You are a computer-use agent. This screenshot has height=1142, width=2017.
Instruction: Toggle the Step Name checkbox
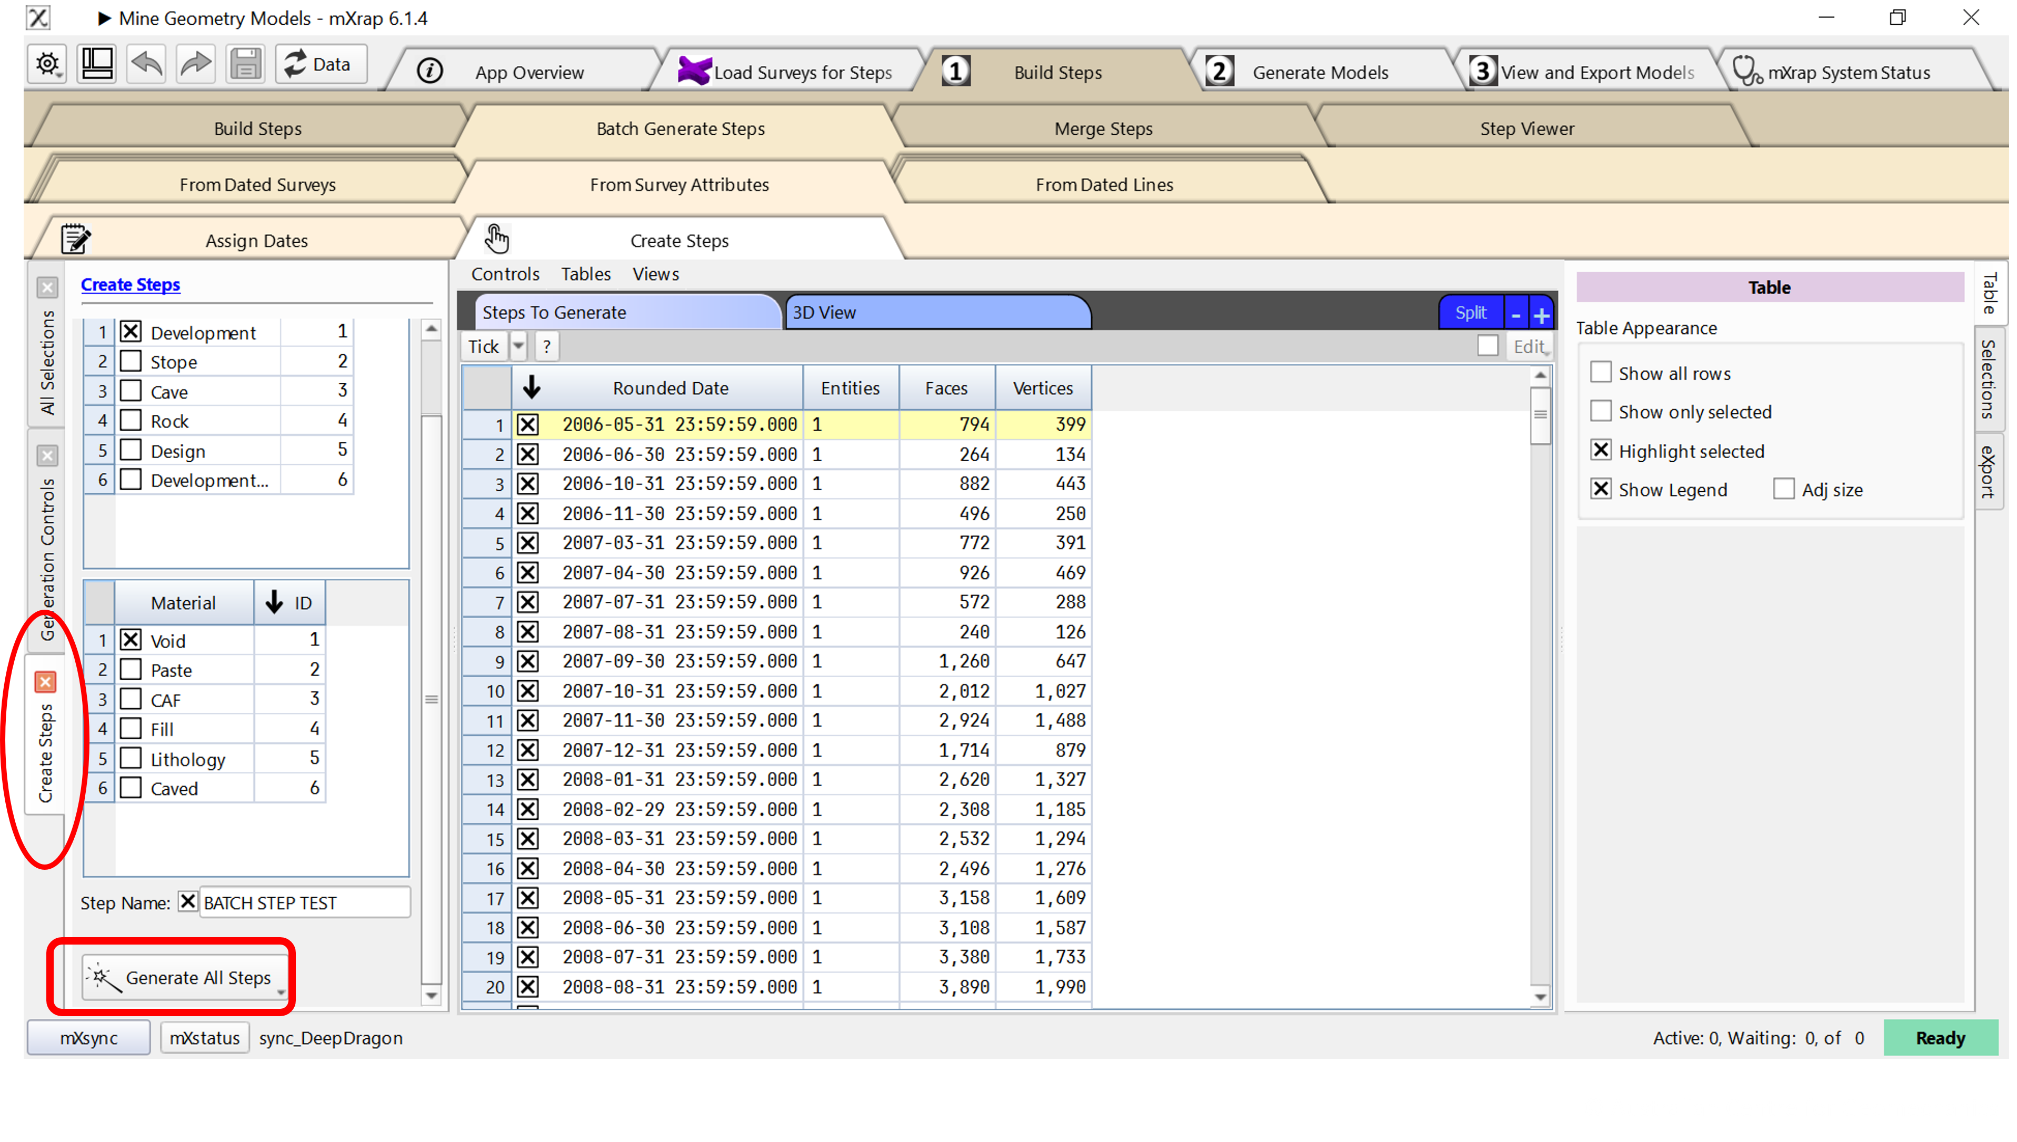[187, 902]
